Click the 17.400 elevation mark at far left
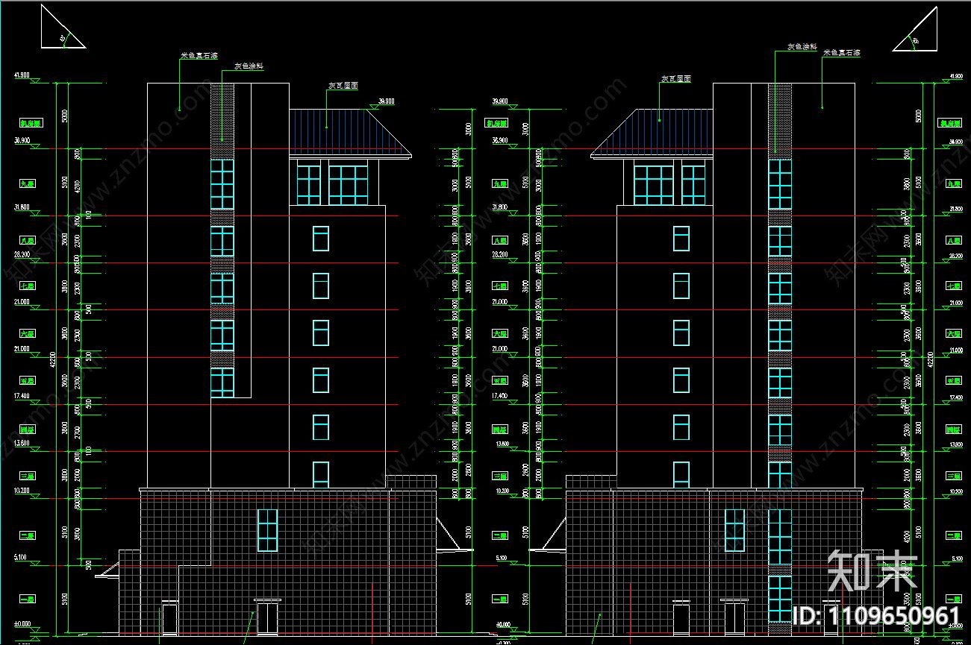Image resolution: width=971 pixels, height=645 pixels. (x=22, y=396)
